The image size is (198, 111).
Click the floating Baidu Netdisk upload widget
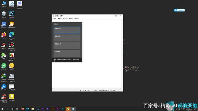pos(179,10)
